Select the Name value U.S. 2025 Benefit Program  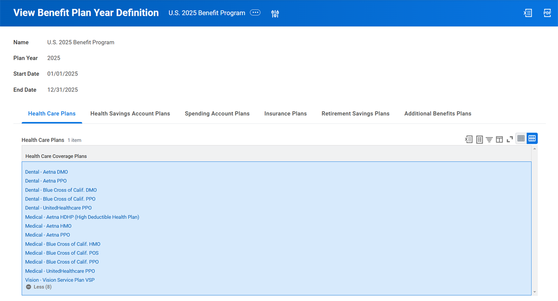coord(81,42)
